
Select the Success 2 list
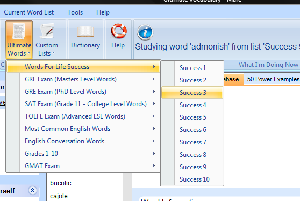pyautogui.click(x=192, y=80)
